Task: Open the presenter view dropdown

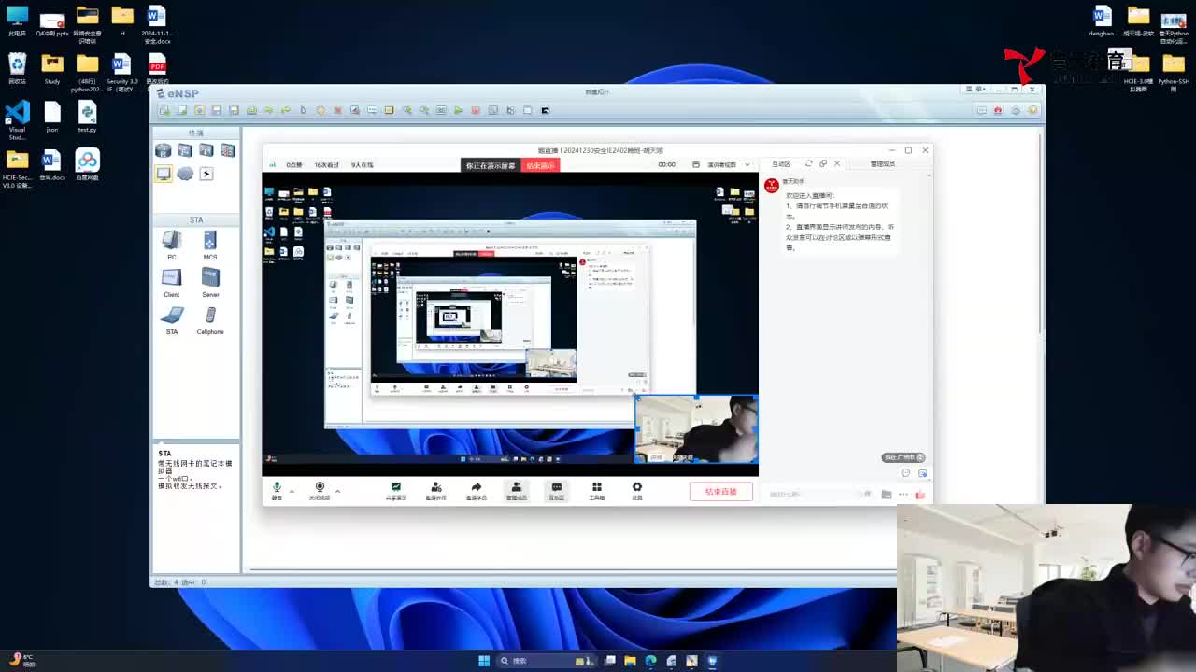Action: tap(728, 164)
